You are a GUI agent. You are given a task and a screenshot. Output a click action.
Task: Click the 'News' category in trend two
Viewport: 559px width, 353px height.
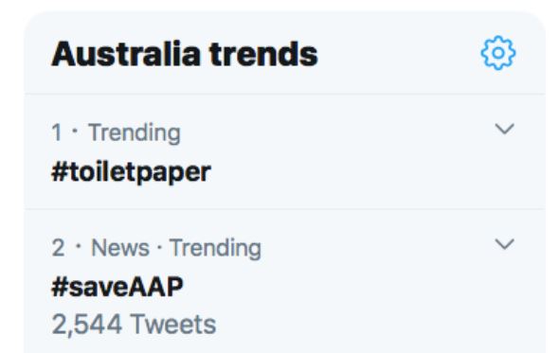(x=120, y=248)
